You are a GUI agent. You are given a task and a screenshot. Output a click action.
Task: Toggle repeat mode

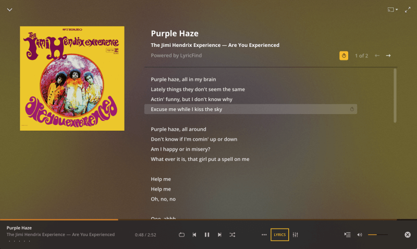(x=181, y=234)
